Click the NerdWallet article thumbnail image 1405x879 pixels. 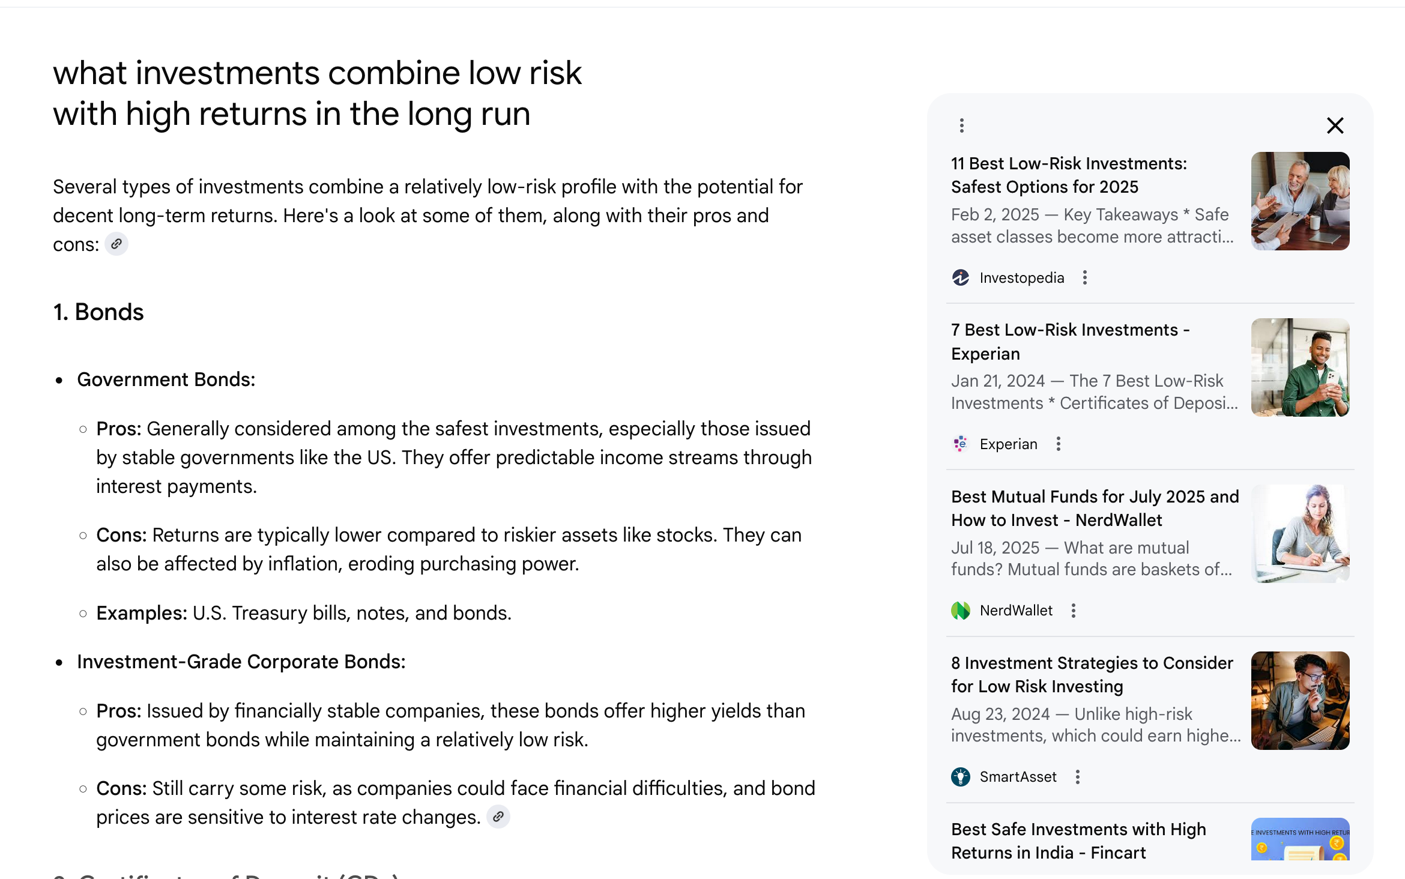click(1300, 534)
